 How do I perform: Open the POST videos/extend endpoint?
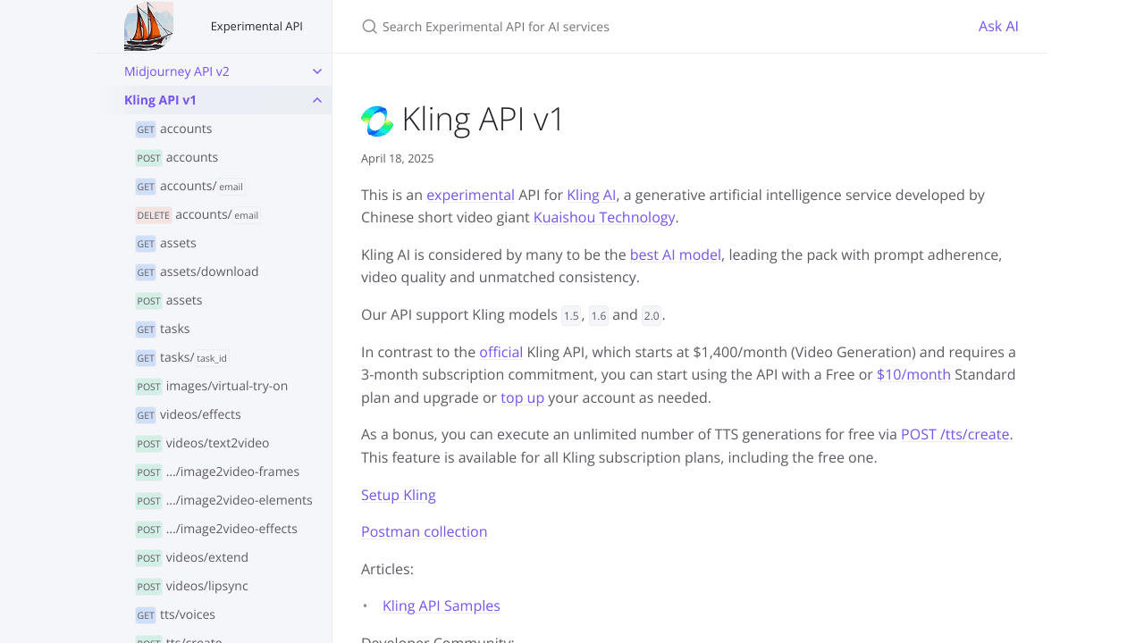point(192,557)
